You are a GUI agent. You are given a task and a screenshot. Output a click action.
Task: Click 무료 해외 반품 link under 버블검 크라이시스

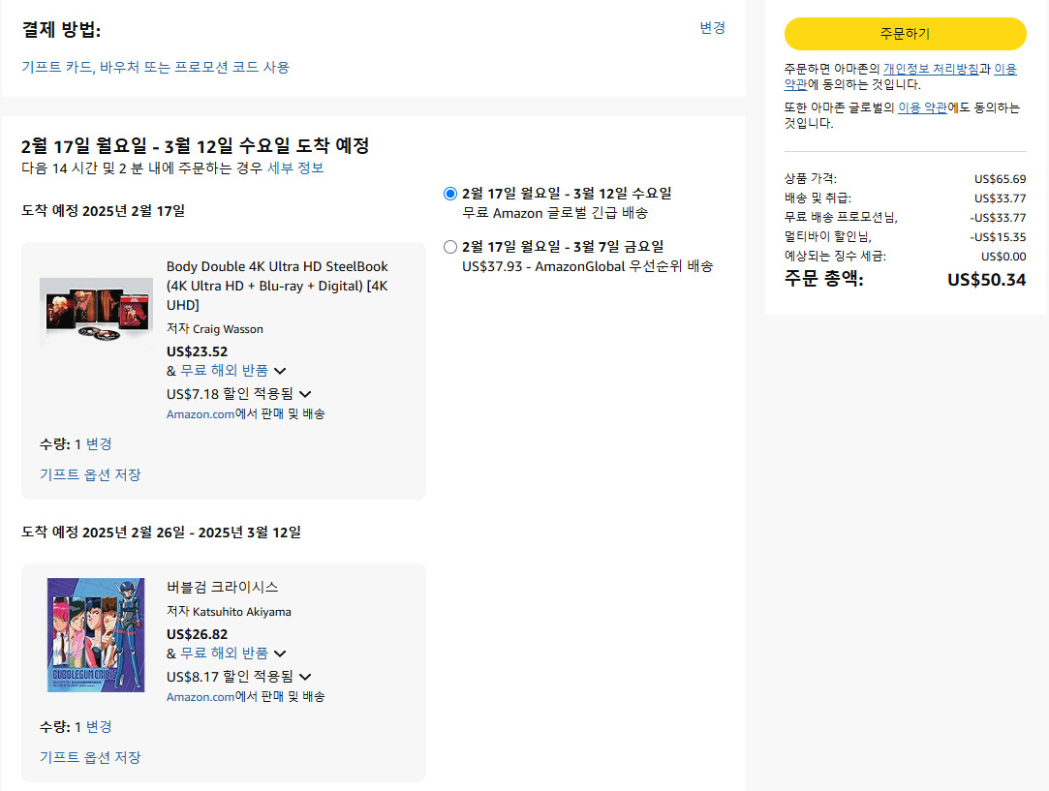[x=224, y=654]
